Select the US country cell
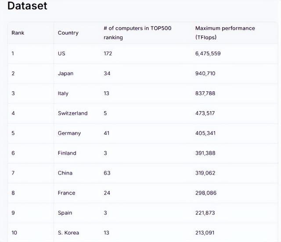This screenshot has height=242, width=281. point(61,53)
